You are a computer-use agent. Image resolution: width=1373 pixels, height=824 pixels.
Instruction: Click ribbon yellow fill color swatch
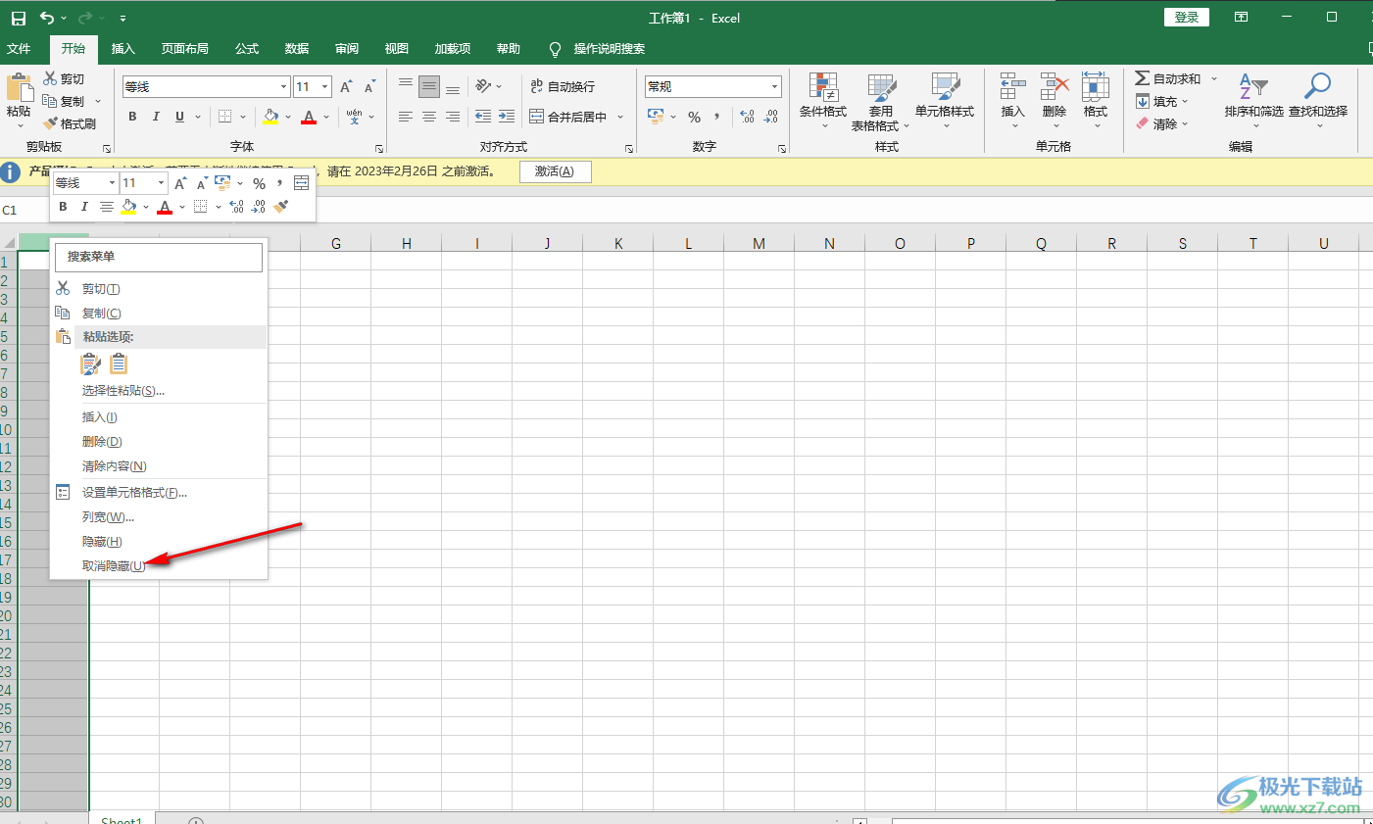[x=270, y=117]
